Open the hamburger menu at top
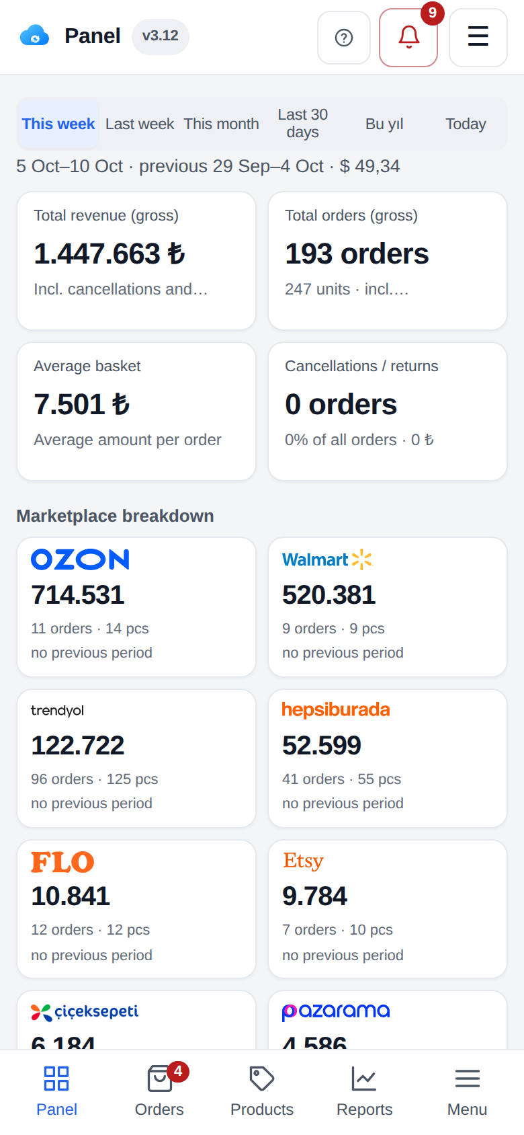 pyautogui.click(x=478, y=38)
